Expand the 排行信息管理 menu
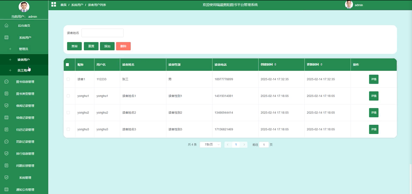 click(x=24, y=154)
